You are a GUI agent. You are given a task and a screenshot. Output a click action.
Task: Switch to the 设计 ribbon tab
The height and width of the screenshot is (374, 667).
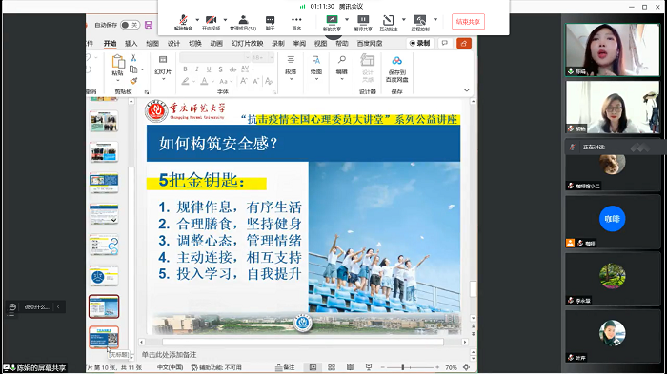pos(173,44)
